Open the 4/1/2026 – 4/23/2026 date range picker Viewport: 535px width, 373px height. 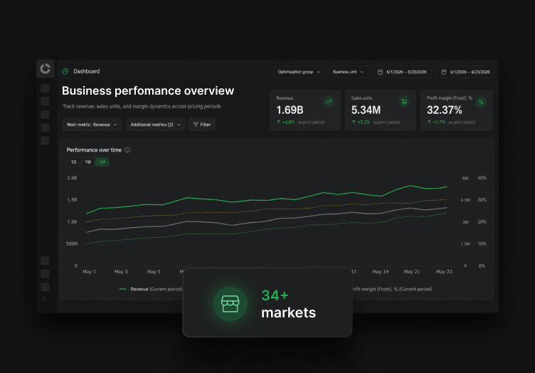465,72
